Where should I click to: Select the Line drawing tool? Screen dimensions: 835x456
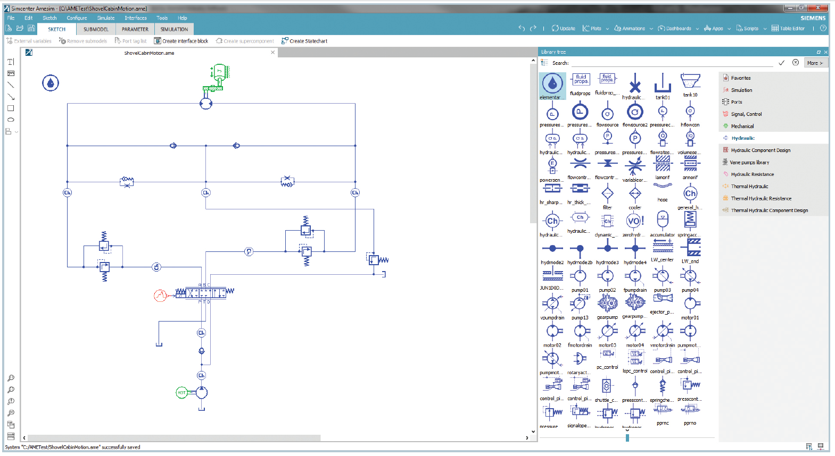(11, 85)
